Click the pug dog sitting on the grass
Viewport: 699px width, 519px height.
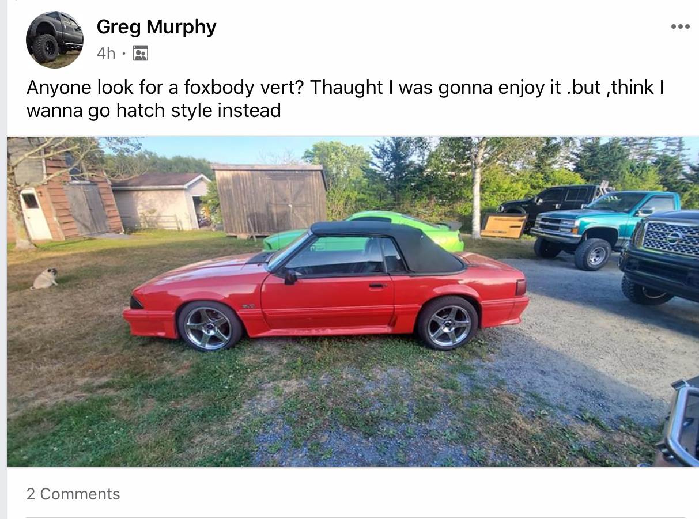point(44,279)
